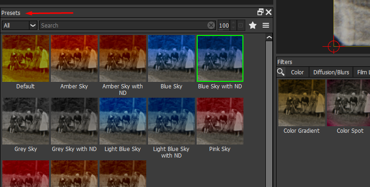
Task: Apply the Amber Sky preset
Action: pos(75,58)
